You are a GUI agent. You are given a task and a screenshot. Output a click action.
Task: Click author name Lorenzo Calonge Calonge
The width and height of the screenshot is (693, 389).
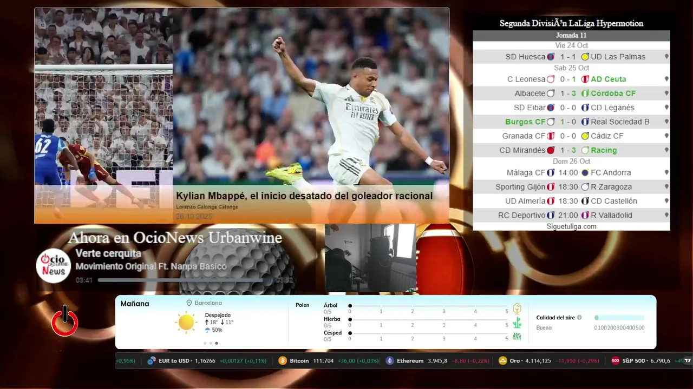[x=207, y=207]
